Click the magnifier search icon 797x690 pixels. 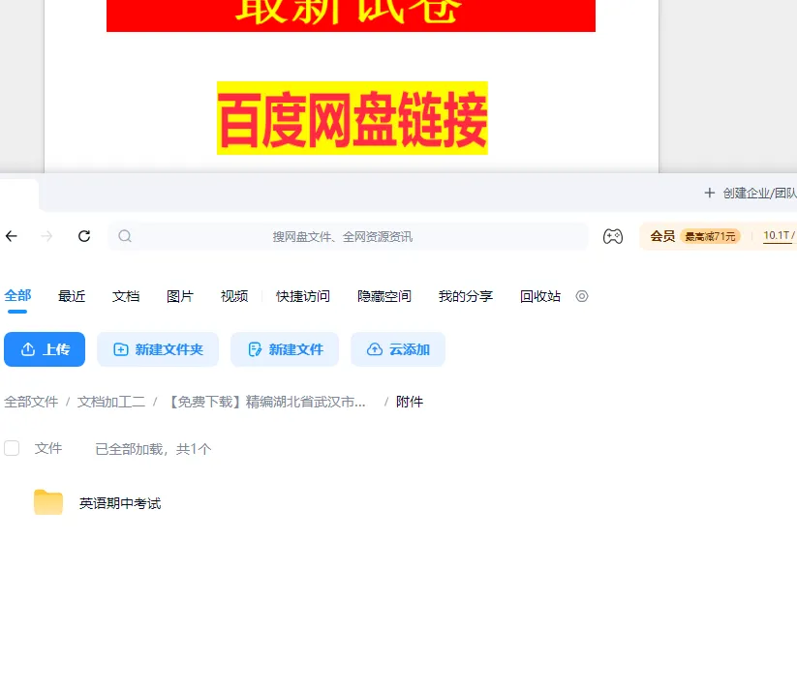[x=125, y=236]
